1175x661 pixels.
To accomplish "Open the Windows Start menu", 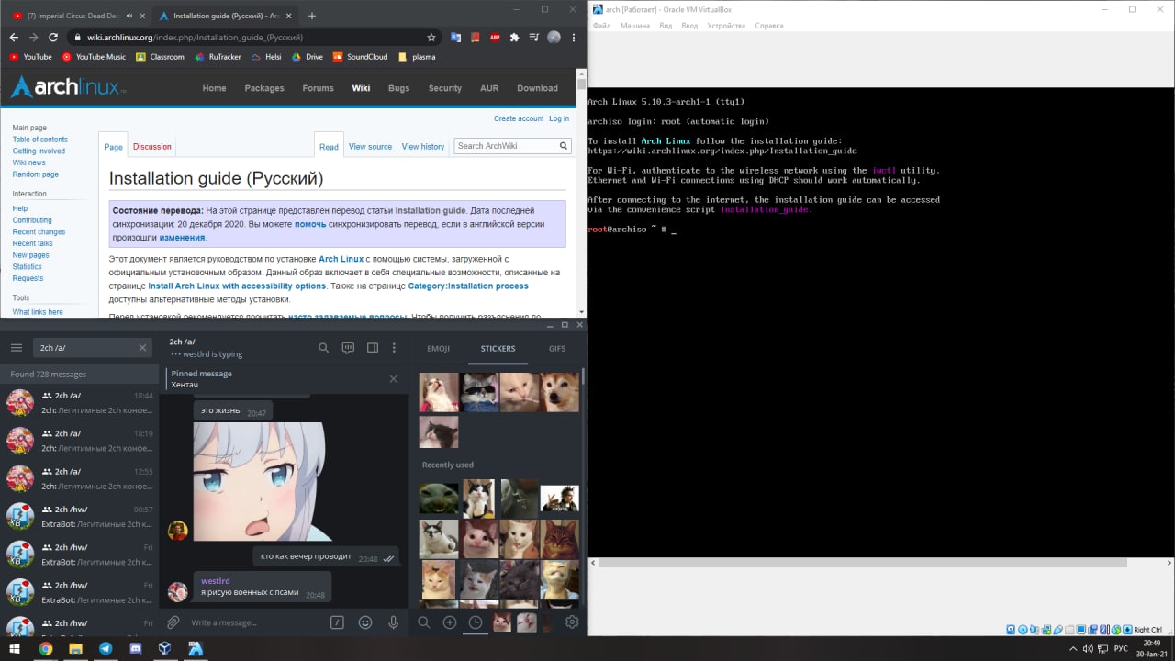I will [x=15, y=648].
